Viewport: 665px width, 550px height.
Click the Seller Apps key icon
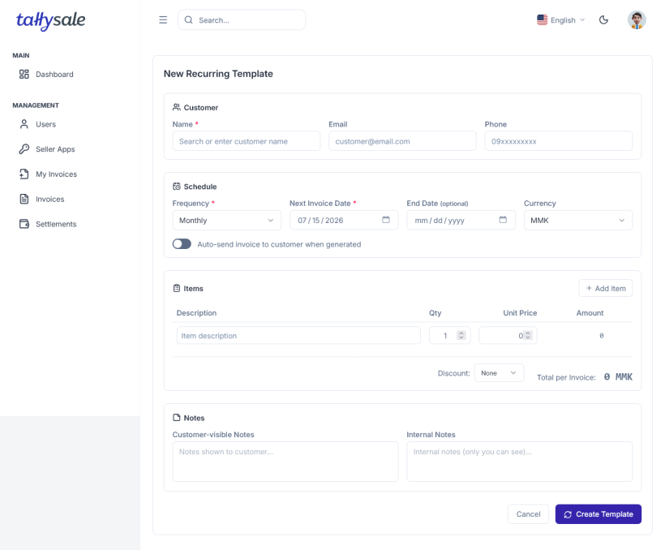coord(24,149)
